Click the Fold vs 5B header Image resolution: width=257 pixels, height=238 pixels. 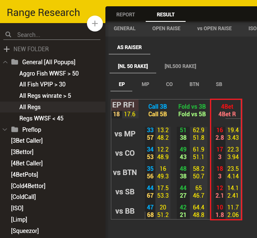[192, 114]
